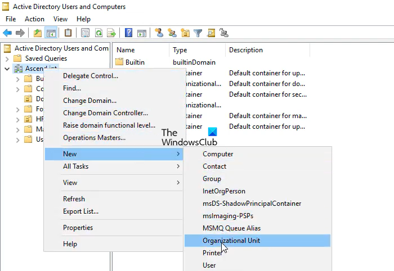
Task: Go up one level with the folder arrow icon
Action: tap(38, 33)
